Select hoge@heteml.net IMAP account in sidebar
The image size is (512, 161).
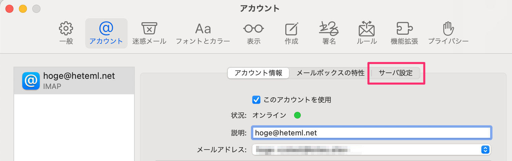tap(74, 81)
